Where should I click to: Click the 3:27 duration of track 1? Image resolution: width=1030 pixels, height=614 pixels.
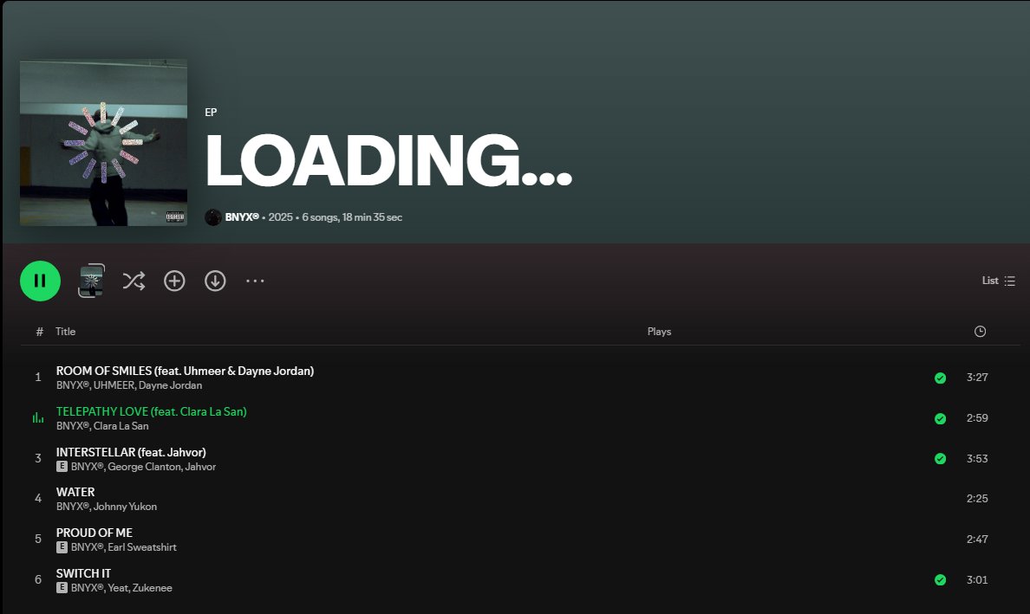pyautogui.click(x=977, y=378)
